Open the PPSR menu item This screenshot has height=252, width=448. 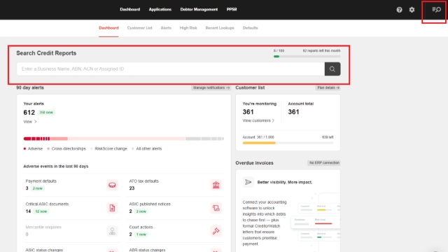click(232, 9)
